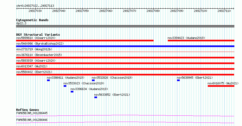Click the FAM65B|NM_001286446 gene label
The height and width of the screenshot is (126, 242).
32,120
